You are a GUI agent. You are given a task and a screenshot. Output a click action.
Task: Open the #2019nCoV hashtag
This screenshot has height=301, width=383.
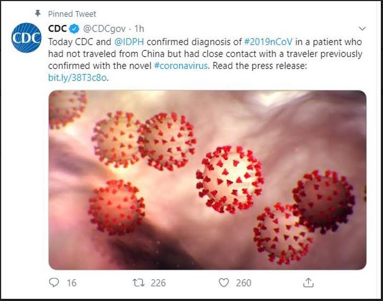click(x=268, y=42)
